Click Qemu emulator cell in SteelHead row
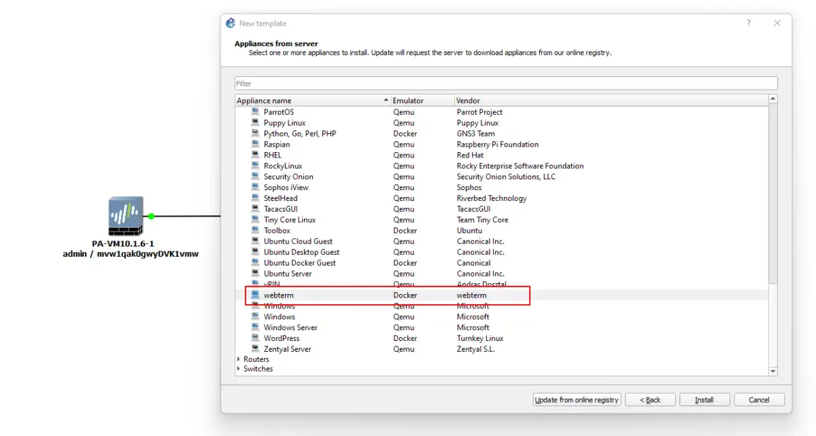The image size is (816, 436). click(x=403, y=198)
